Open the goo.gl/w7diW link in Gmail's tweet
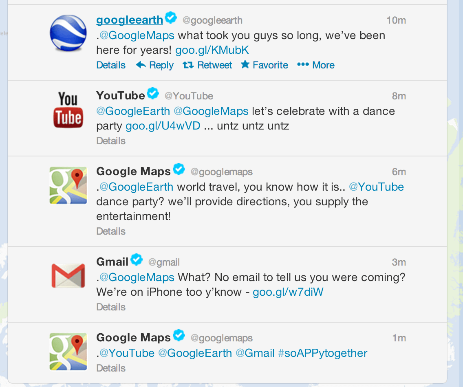463x387 pixels. [x=288, y=292]
